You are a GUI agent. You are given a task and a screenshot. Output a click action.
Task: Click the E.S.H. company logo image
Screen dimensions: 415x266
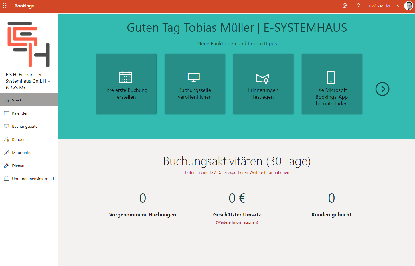pos(29,44)
